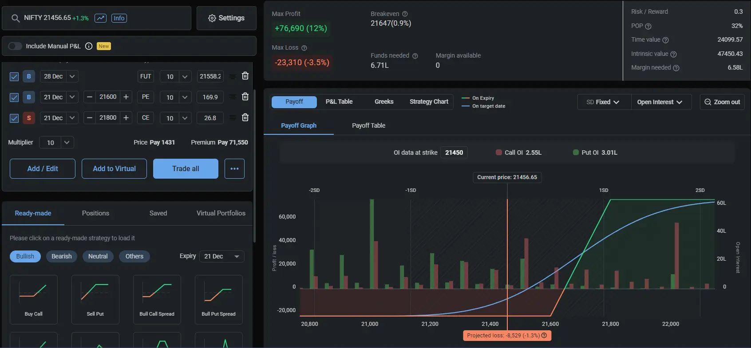Select the Others strategy filter
This screenshot has width=751, height=348.
pos(134,256)
